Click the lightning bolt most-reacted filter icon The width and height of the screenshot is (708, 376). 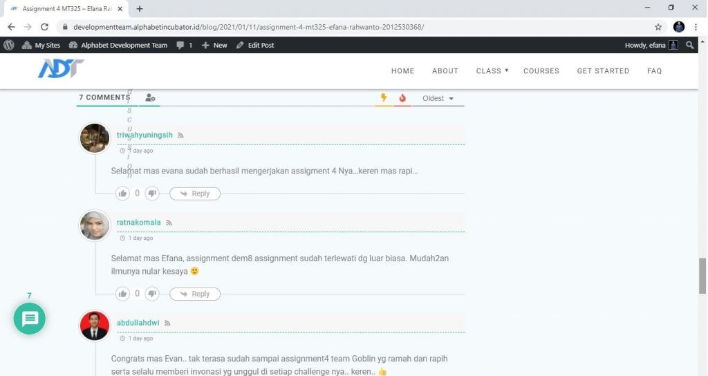pos(384,98)
